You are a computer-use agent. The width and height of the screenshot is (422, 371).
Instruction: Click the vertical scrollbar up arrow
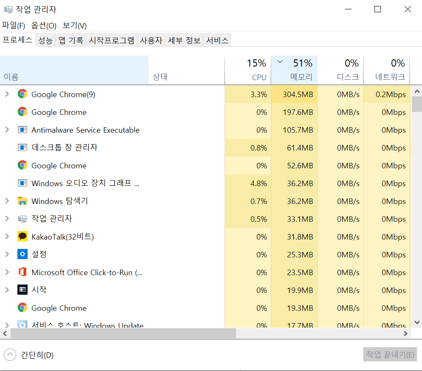tap(417, 92)
